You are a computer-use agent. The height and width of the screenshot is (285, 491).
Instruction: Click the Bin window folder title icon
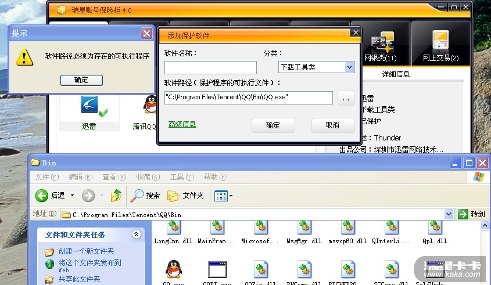[x=35, y=163]
